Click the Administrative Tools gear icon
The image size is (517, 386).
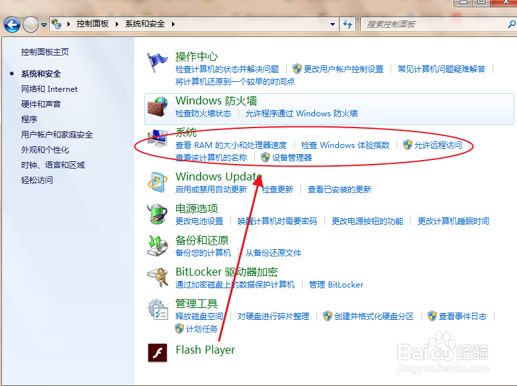(158, 309)
